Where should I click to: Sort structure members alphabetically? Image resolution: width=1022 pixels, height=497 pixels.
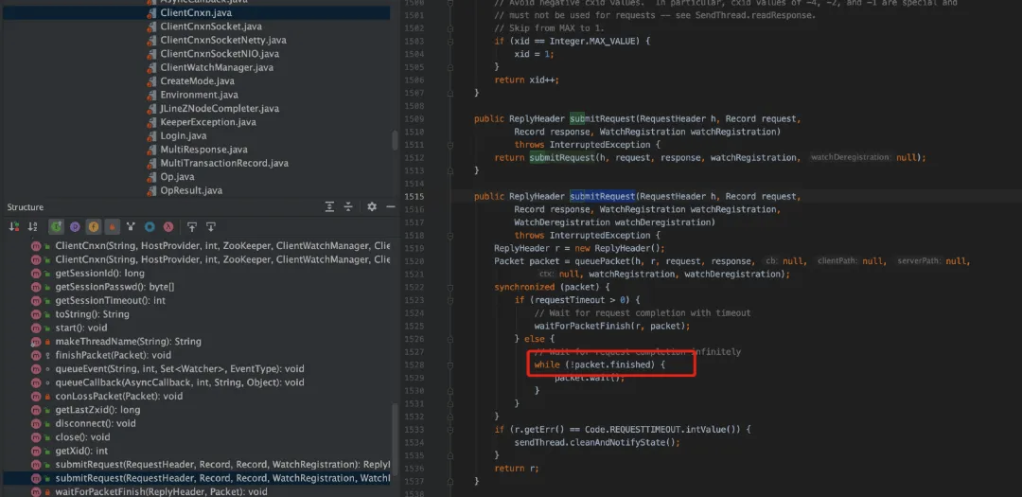33,227
